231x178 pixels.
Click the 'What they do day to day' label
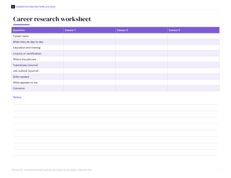click(28, 42)
